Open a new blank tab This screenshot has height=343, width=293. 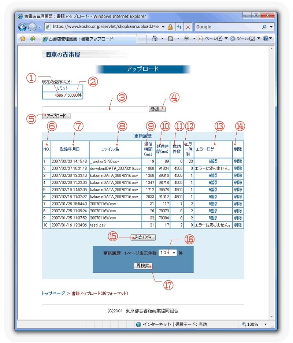[142, 39]
